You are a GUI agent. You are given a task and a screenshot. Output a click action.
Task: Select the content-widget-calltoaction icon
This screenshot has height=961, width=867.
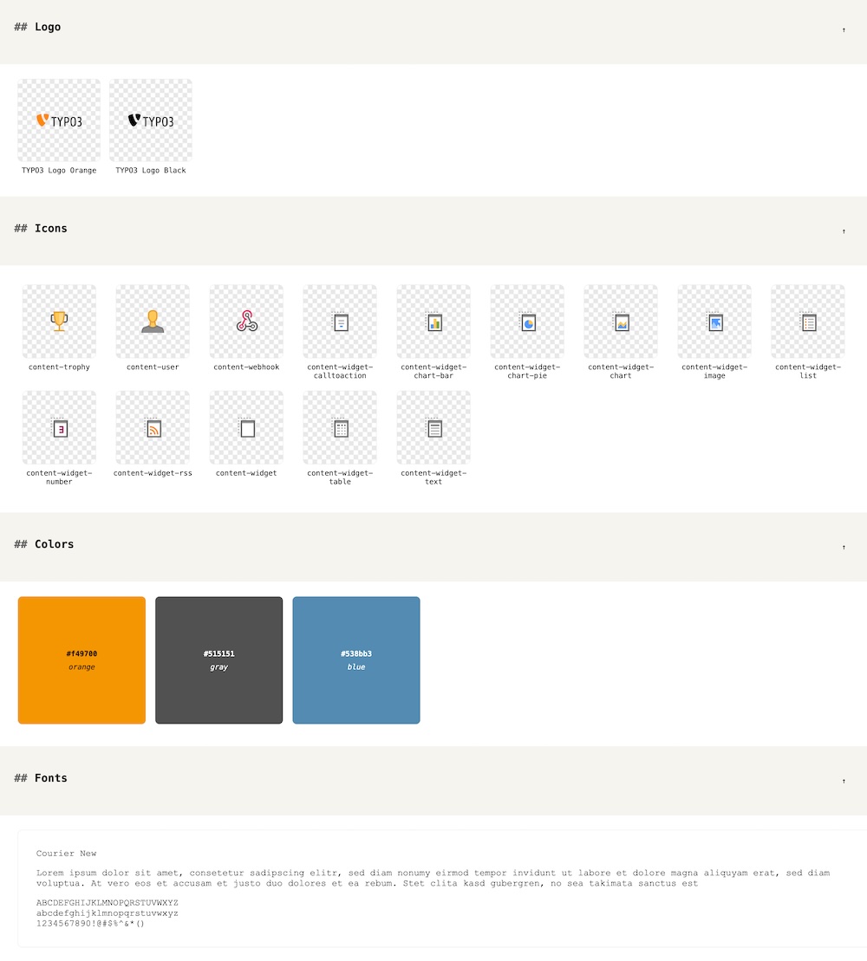point(340,321)
